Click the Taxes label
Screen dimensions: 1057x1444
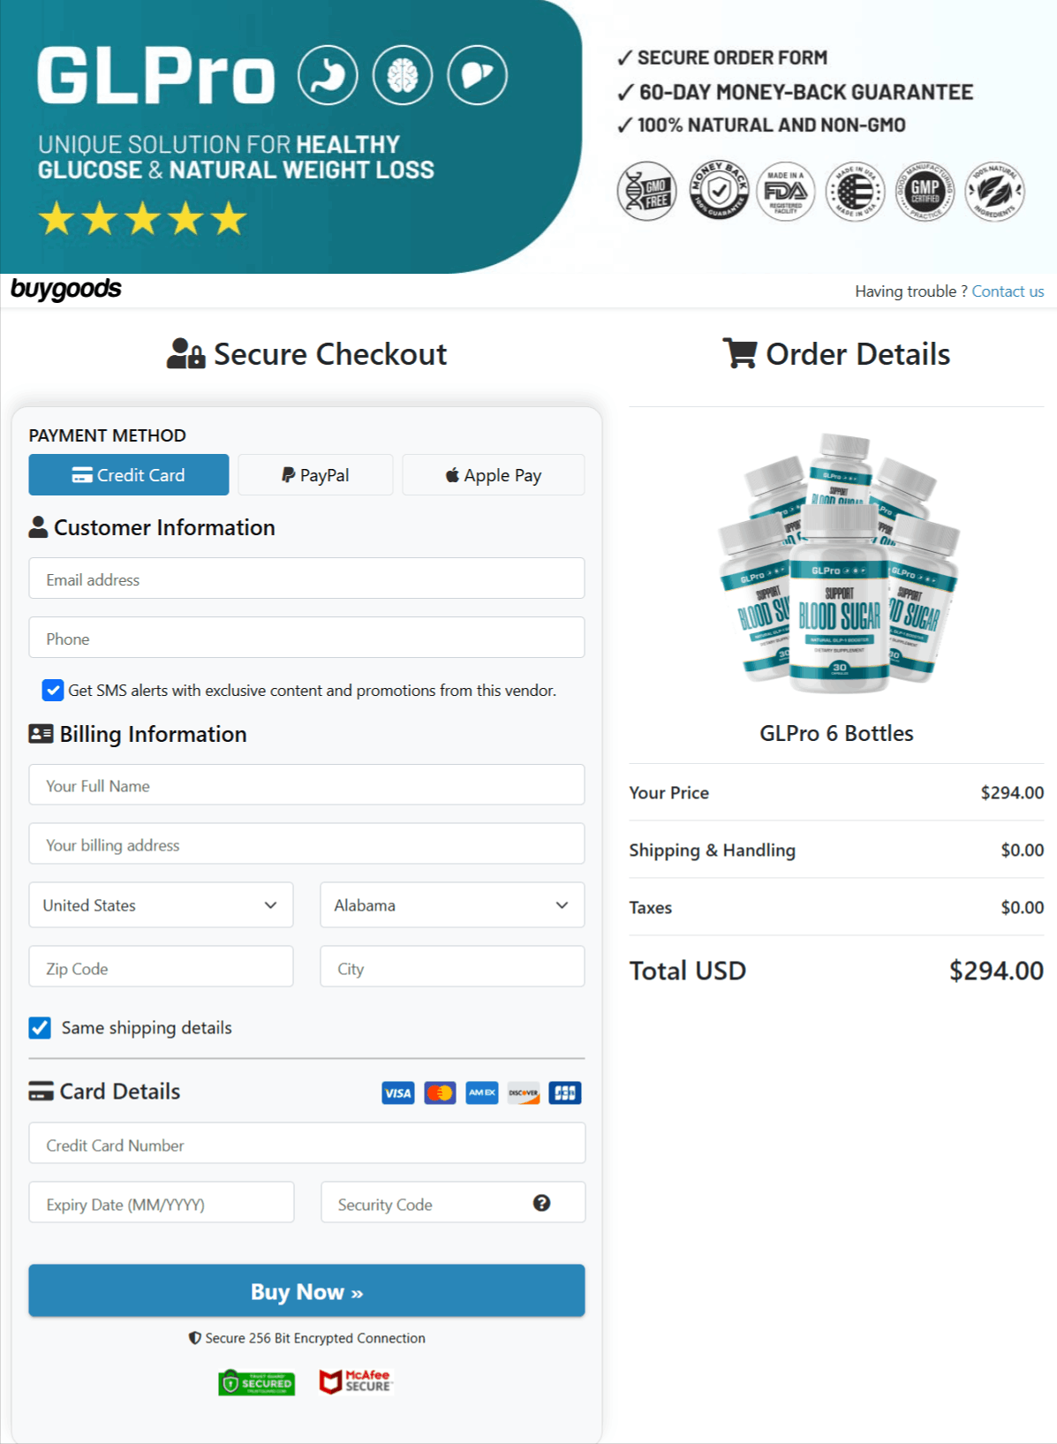coord(650,908)
